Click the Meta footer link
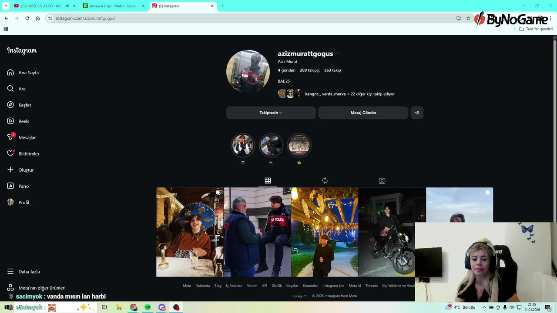Screen dimensions: 557x313 click(187, 286)
